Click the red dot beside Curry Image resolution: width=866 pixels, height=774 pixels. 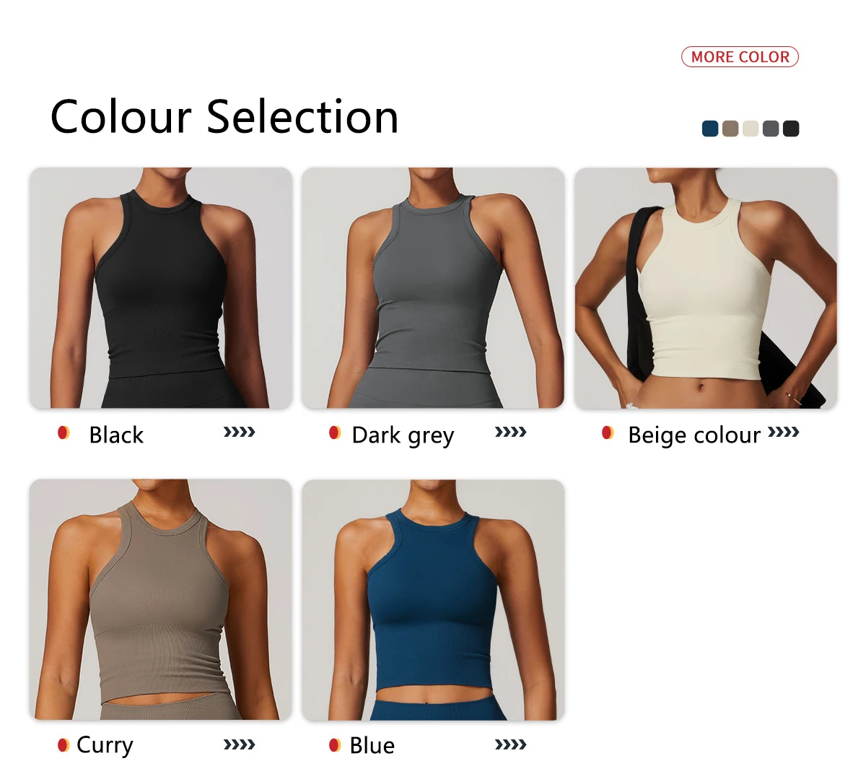coord(64,744)
